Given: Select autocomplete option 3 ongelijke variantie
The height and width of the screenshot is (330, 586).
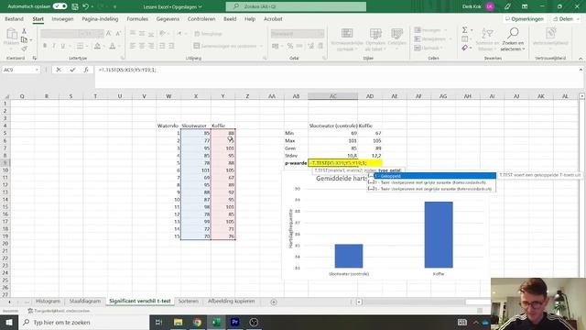Looking at the screenshot, I should pyautogui.click(x=431, y=189).
